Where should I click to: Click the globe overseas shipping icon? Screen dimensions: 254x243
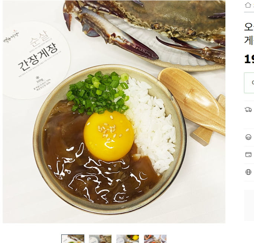click(x=248, y=172)
